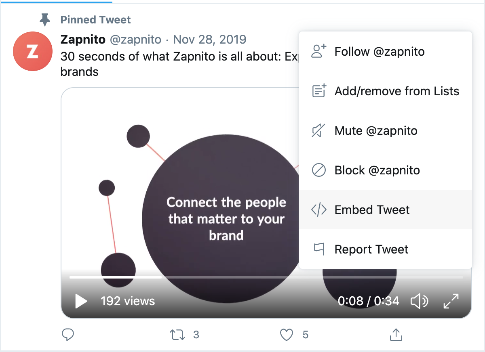
Task: Open the Zapnito display name link
Action: [x=83, y=40]
